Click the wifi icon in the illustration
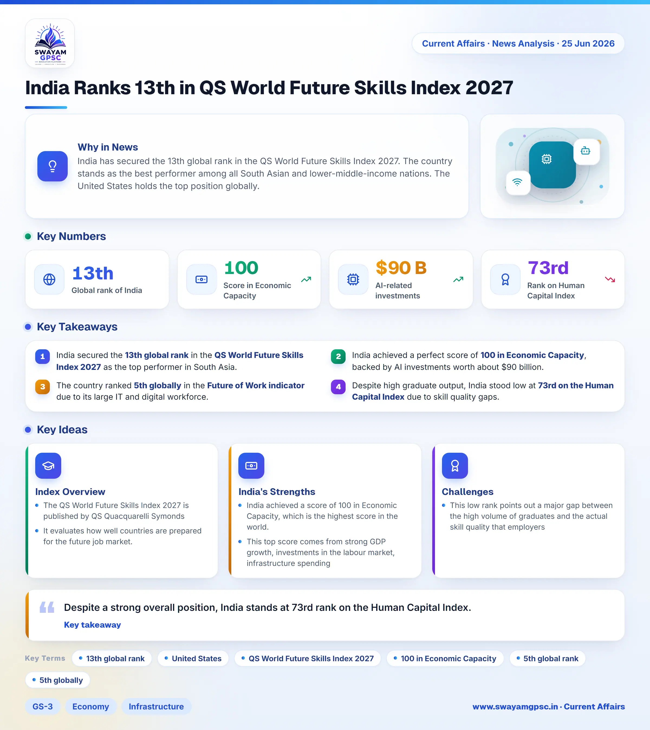The width and height of the screenshot is (650, 730). pyautogui.click(x=518, y=182)
